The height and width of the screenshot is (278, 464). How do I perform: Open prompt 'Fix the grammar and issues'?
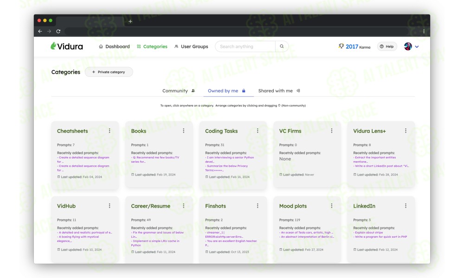[x=157, y=234]
